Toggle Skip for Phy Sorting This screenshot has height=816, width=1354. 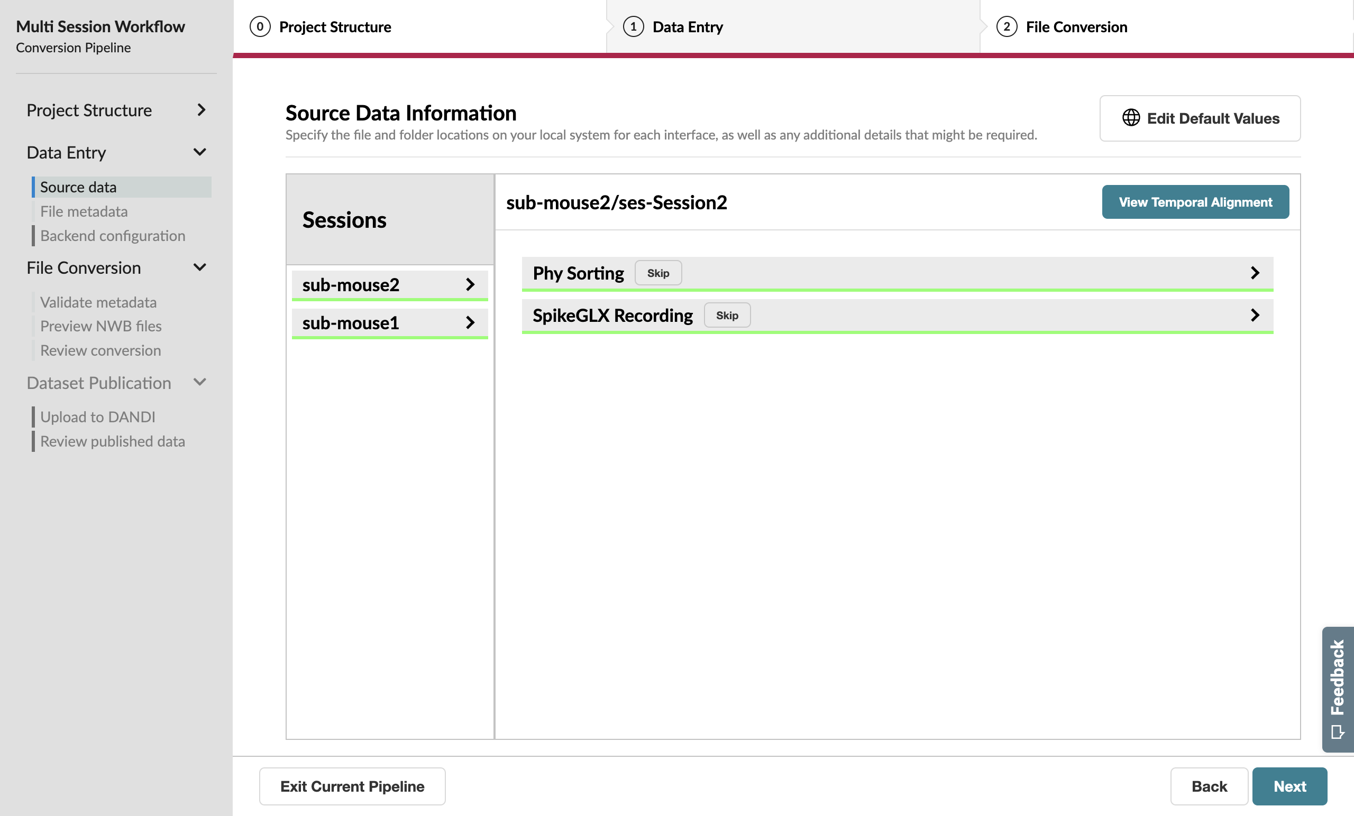click(658, 273)
